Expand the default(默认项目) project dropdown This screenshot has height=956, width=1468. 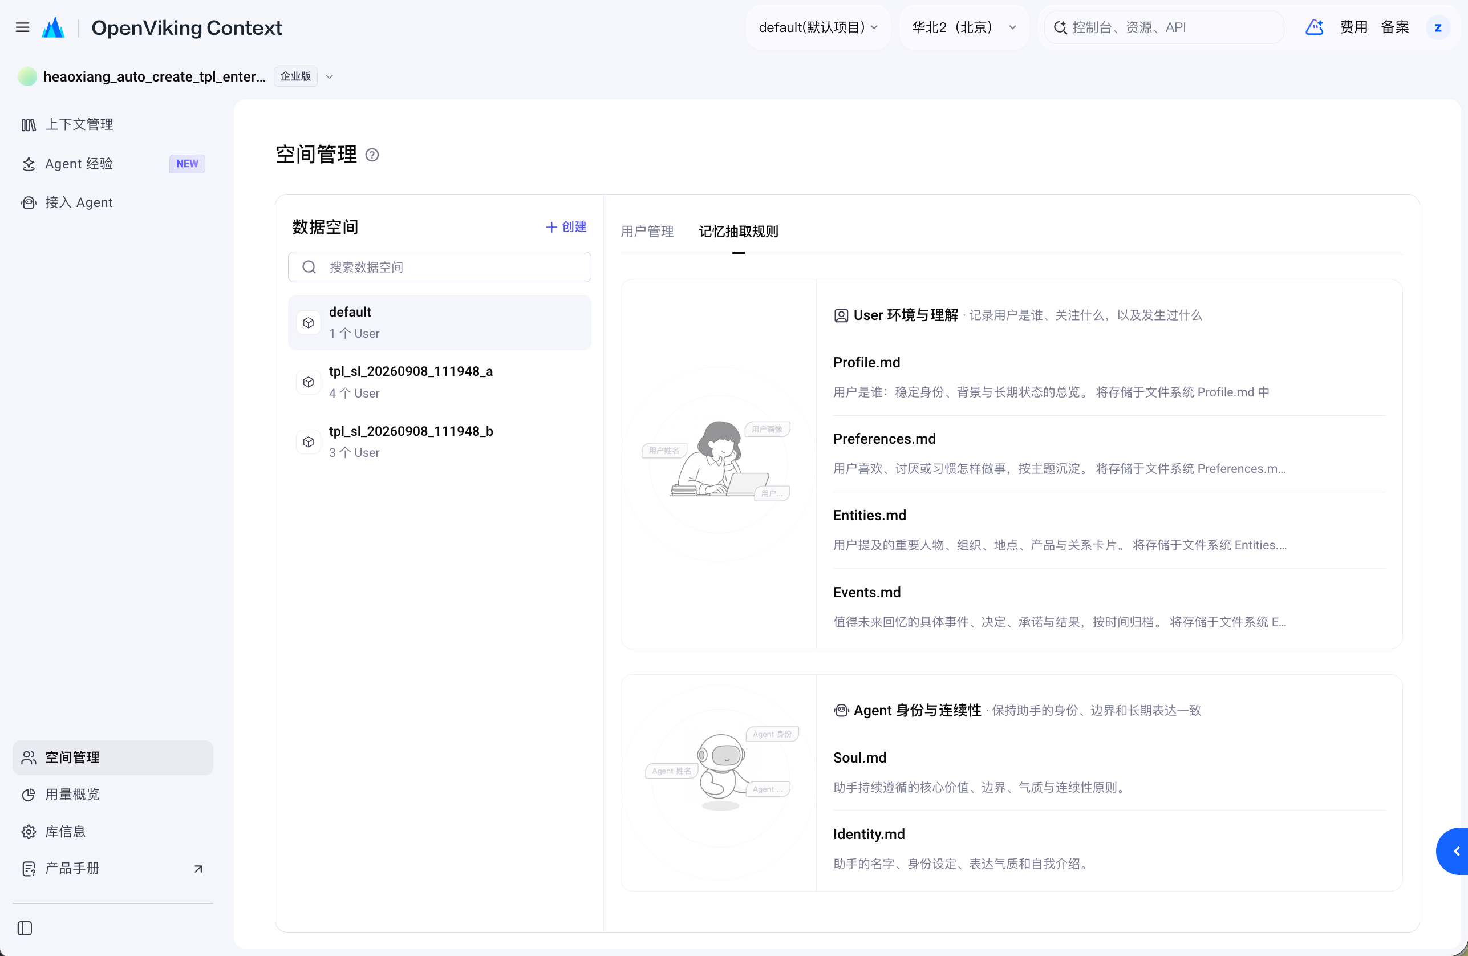coord(818,27)
